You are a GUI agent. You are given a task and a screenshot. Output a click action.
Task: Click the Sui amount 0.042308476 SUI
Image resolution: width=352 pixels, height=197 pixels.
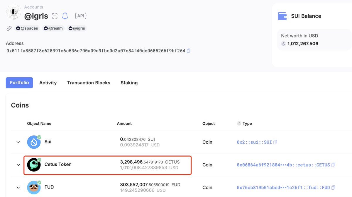tap(137, 139)
